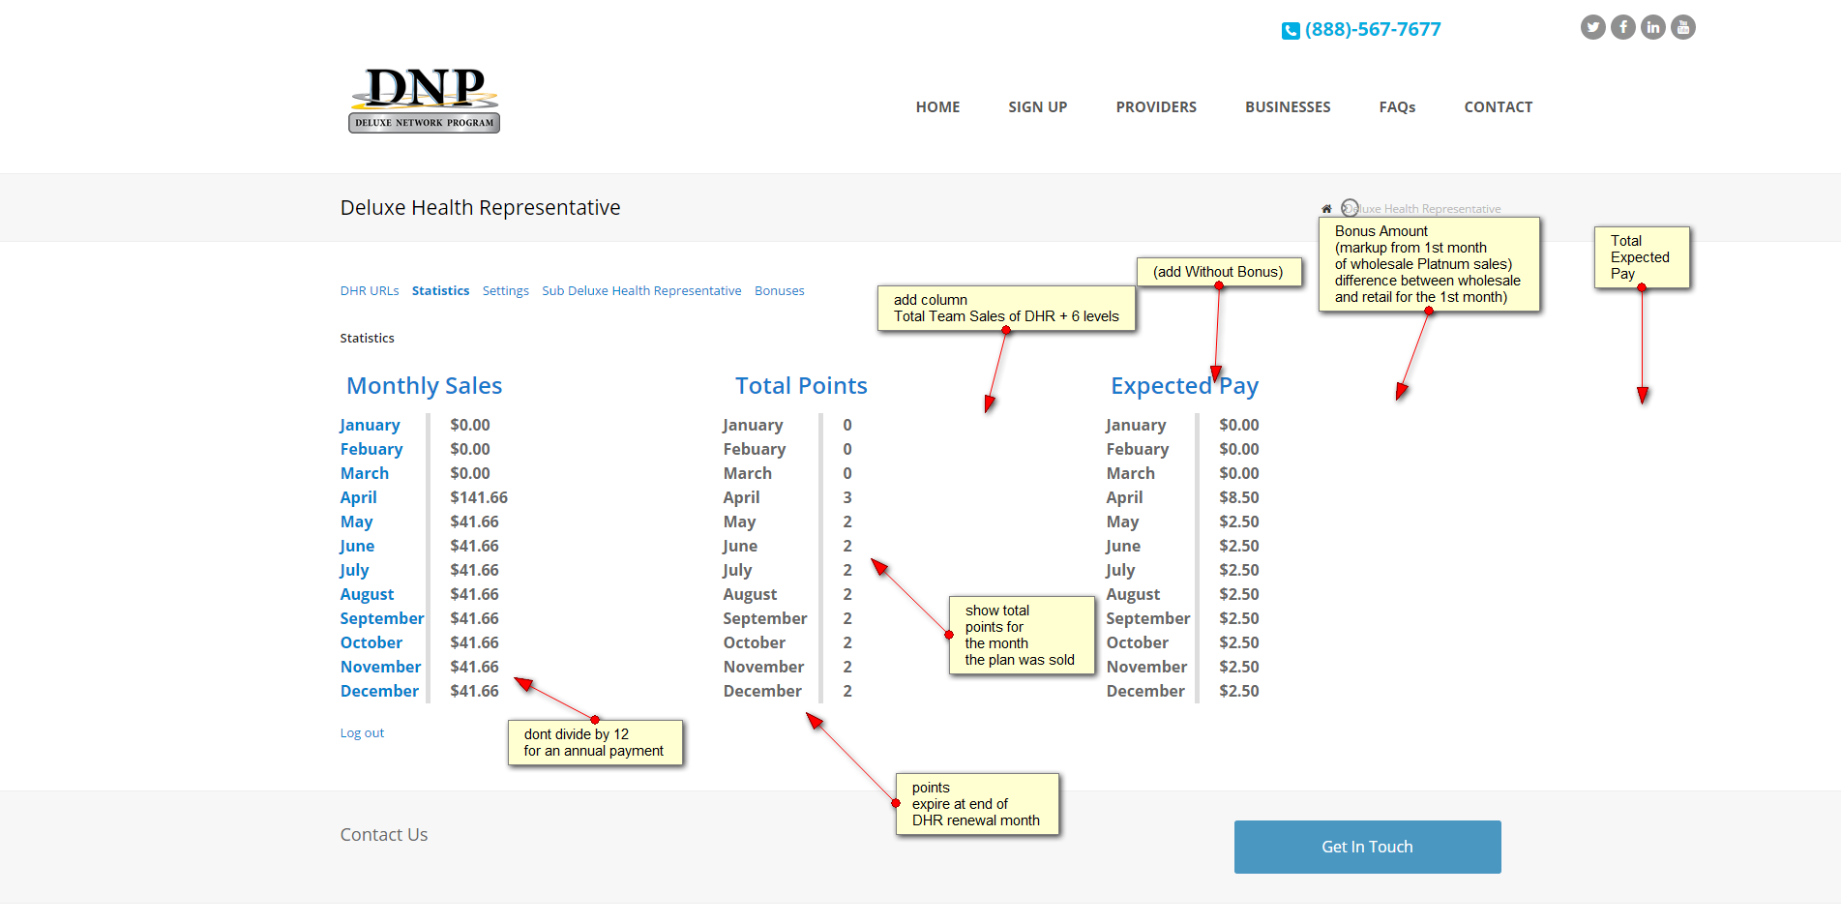
Task: Open June in Monthly Sales
Action: pos(357,547)
